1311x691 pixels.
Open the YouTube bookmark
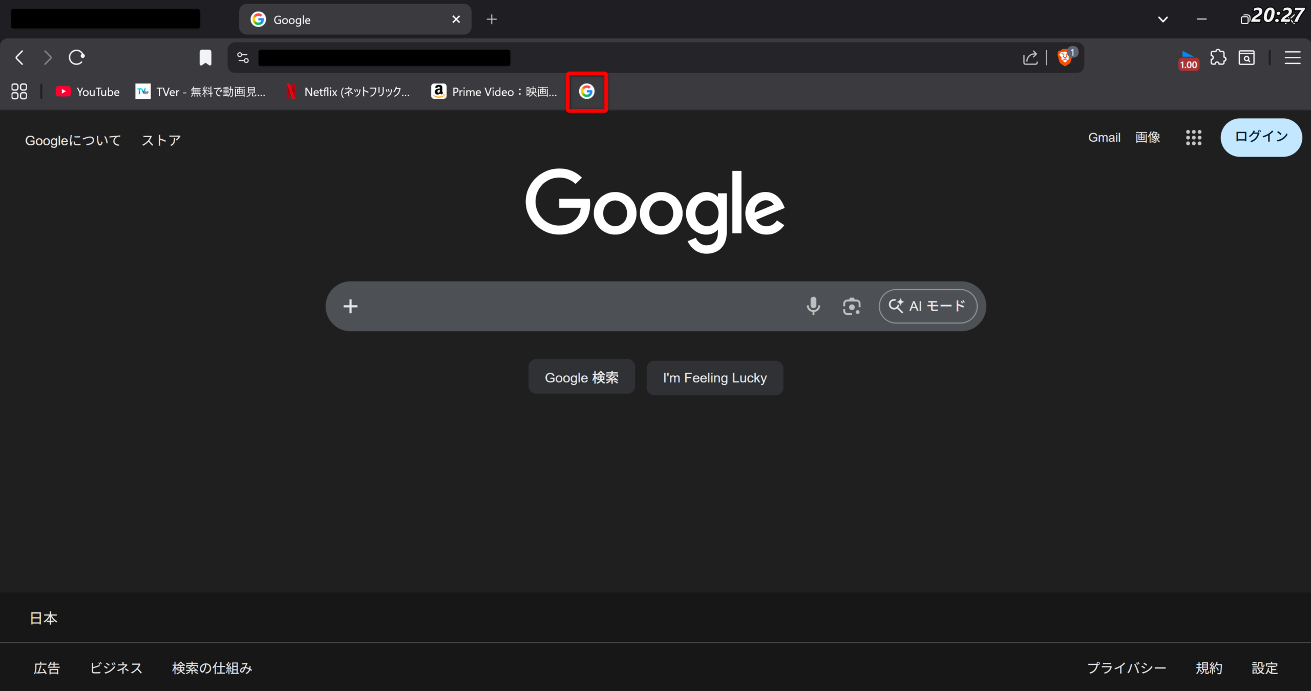point(88,92)
